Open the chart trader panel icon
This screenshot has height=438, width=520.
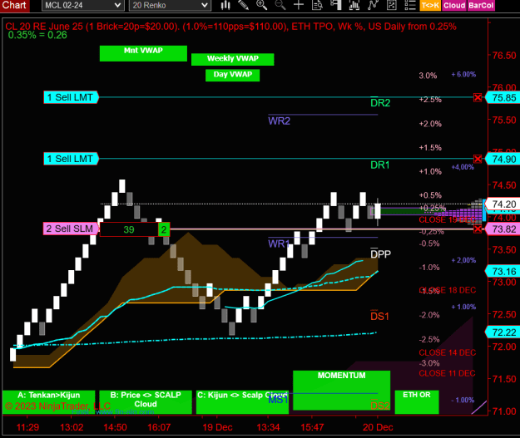335,5
